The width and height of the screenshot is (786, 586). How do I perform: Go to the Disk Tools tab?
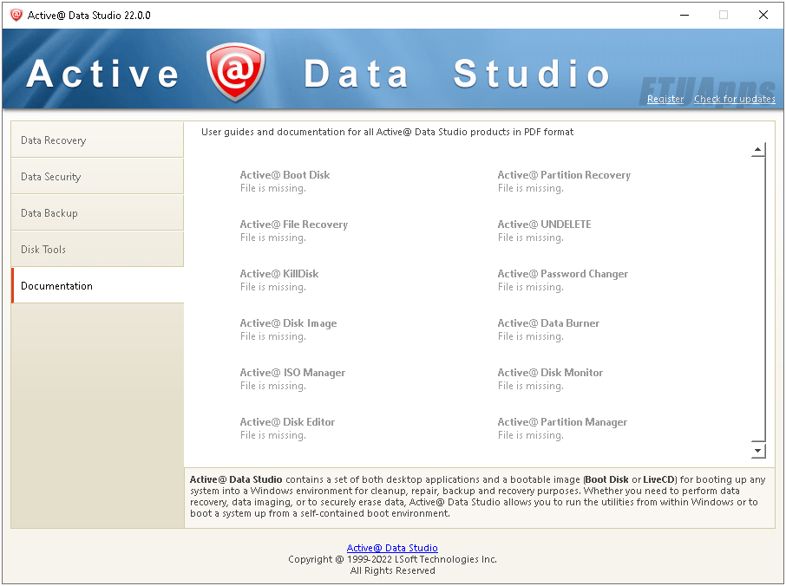coord(97,250)
